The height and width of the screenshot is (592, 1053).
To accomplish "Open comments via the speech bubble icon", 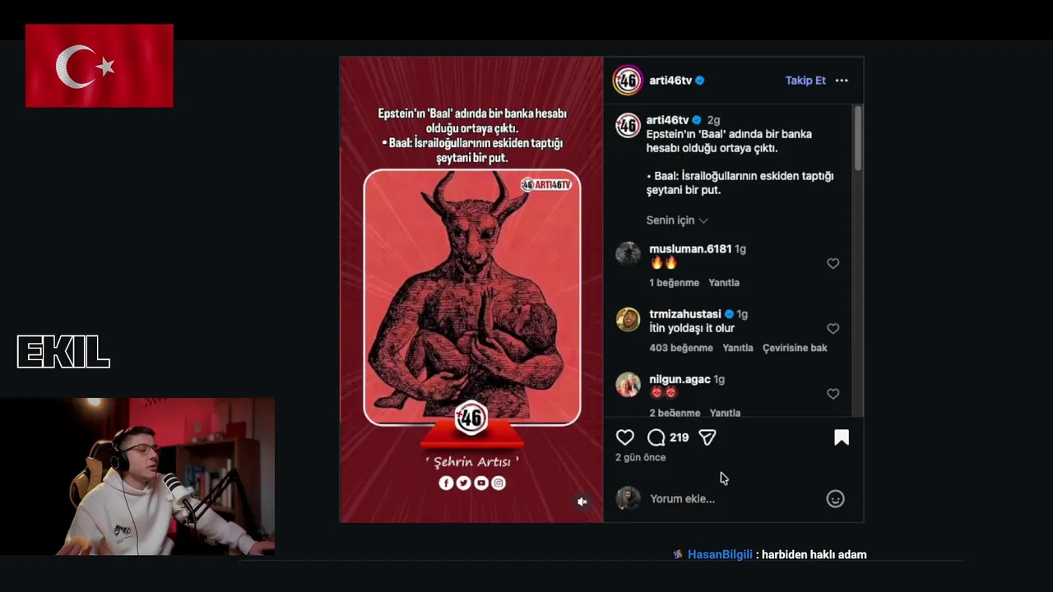I will 656,437.
